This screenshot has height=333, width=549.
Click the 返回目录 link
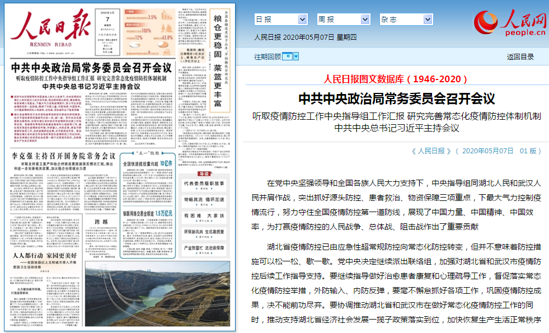520,57
